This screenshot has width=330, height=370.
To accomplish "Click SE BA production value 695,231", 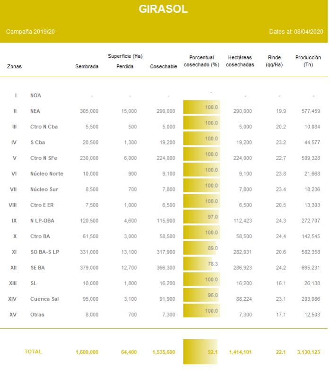I will [x=311, y=268].
